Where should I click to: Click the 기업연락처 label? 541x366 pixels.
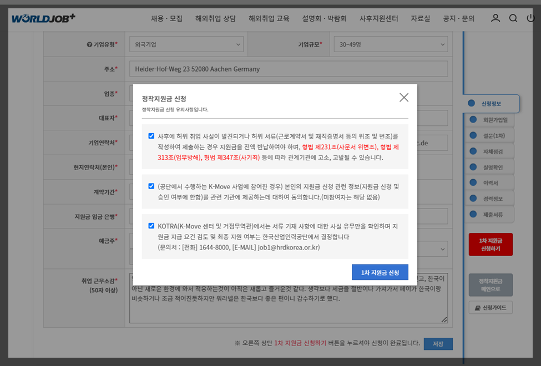(x=103, y=143)
